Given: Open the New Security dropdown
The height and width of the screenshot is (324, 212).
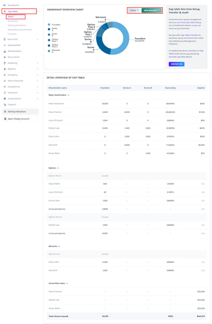Looking at the screenshot, I should (151, 10).
